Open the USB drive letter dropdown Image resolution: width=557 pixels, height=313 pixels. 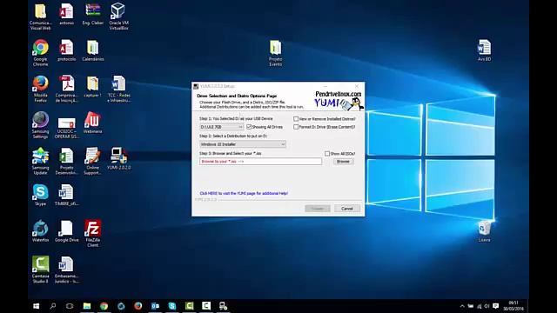[221, 127]
